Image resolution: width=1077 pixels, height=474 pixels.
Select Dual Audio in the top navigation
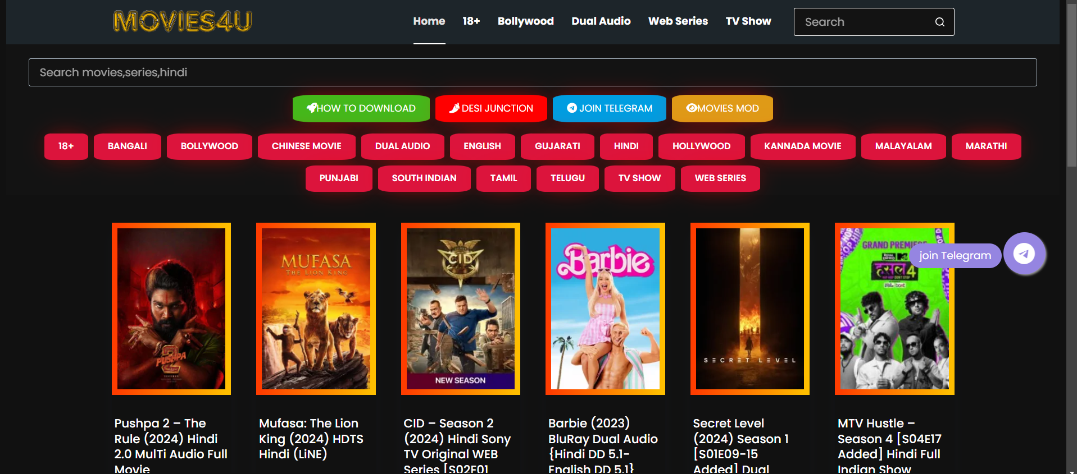pos(601,21)
